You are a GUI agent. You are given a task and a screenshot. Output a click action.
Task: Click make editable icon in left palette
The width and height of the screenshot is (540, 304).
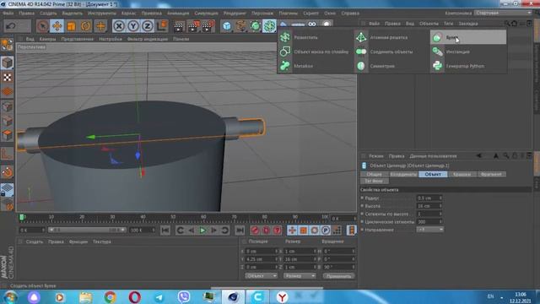click(7, 45)
